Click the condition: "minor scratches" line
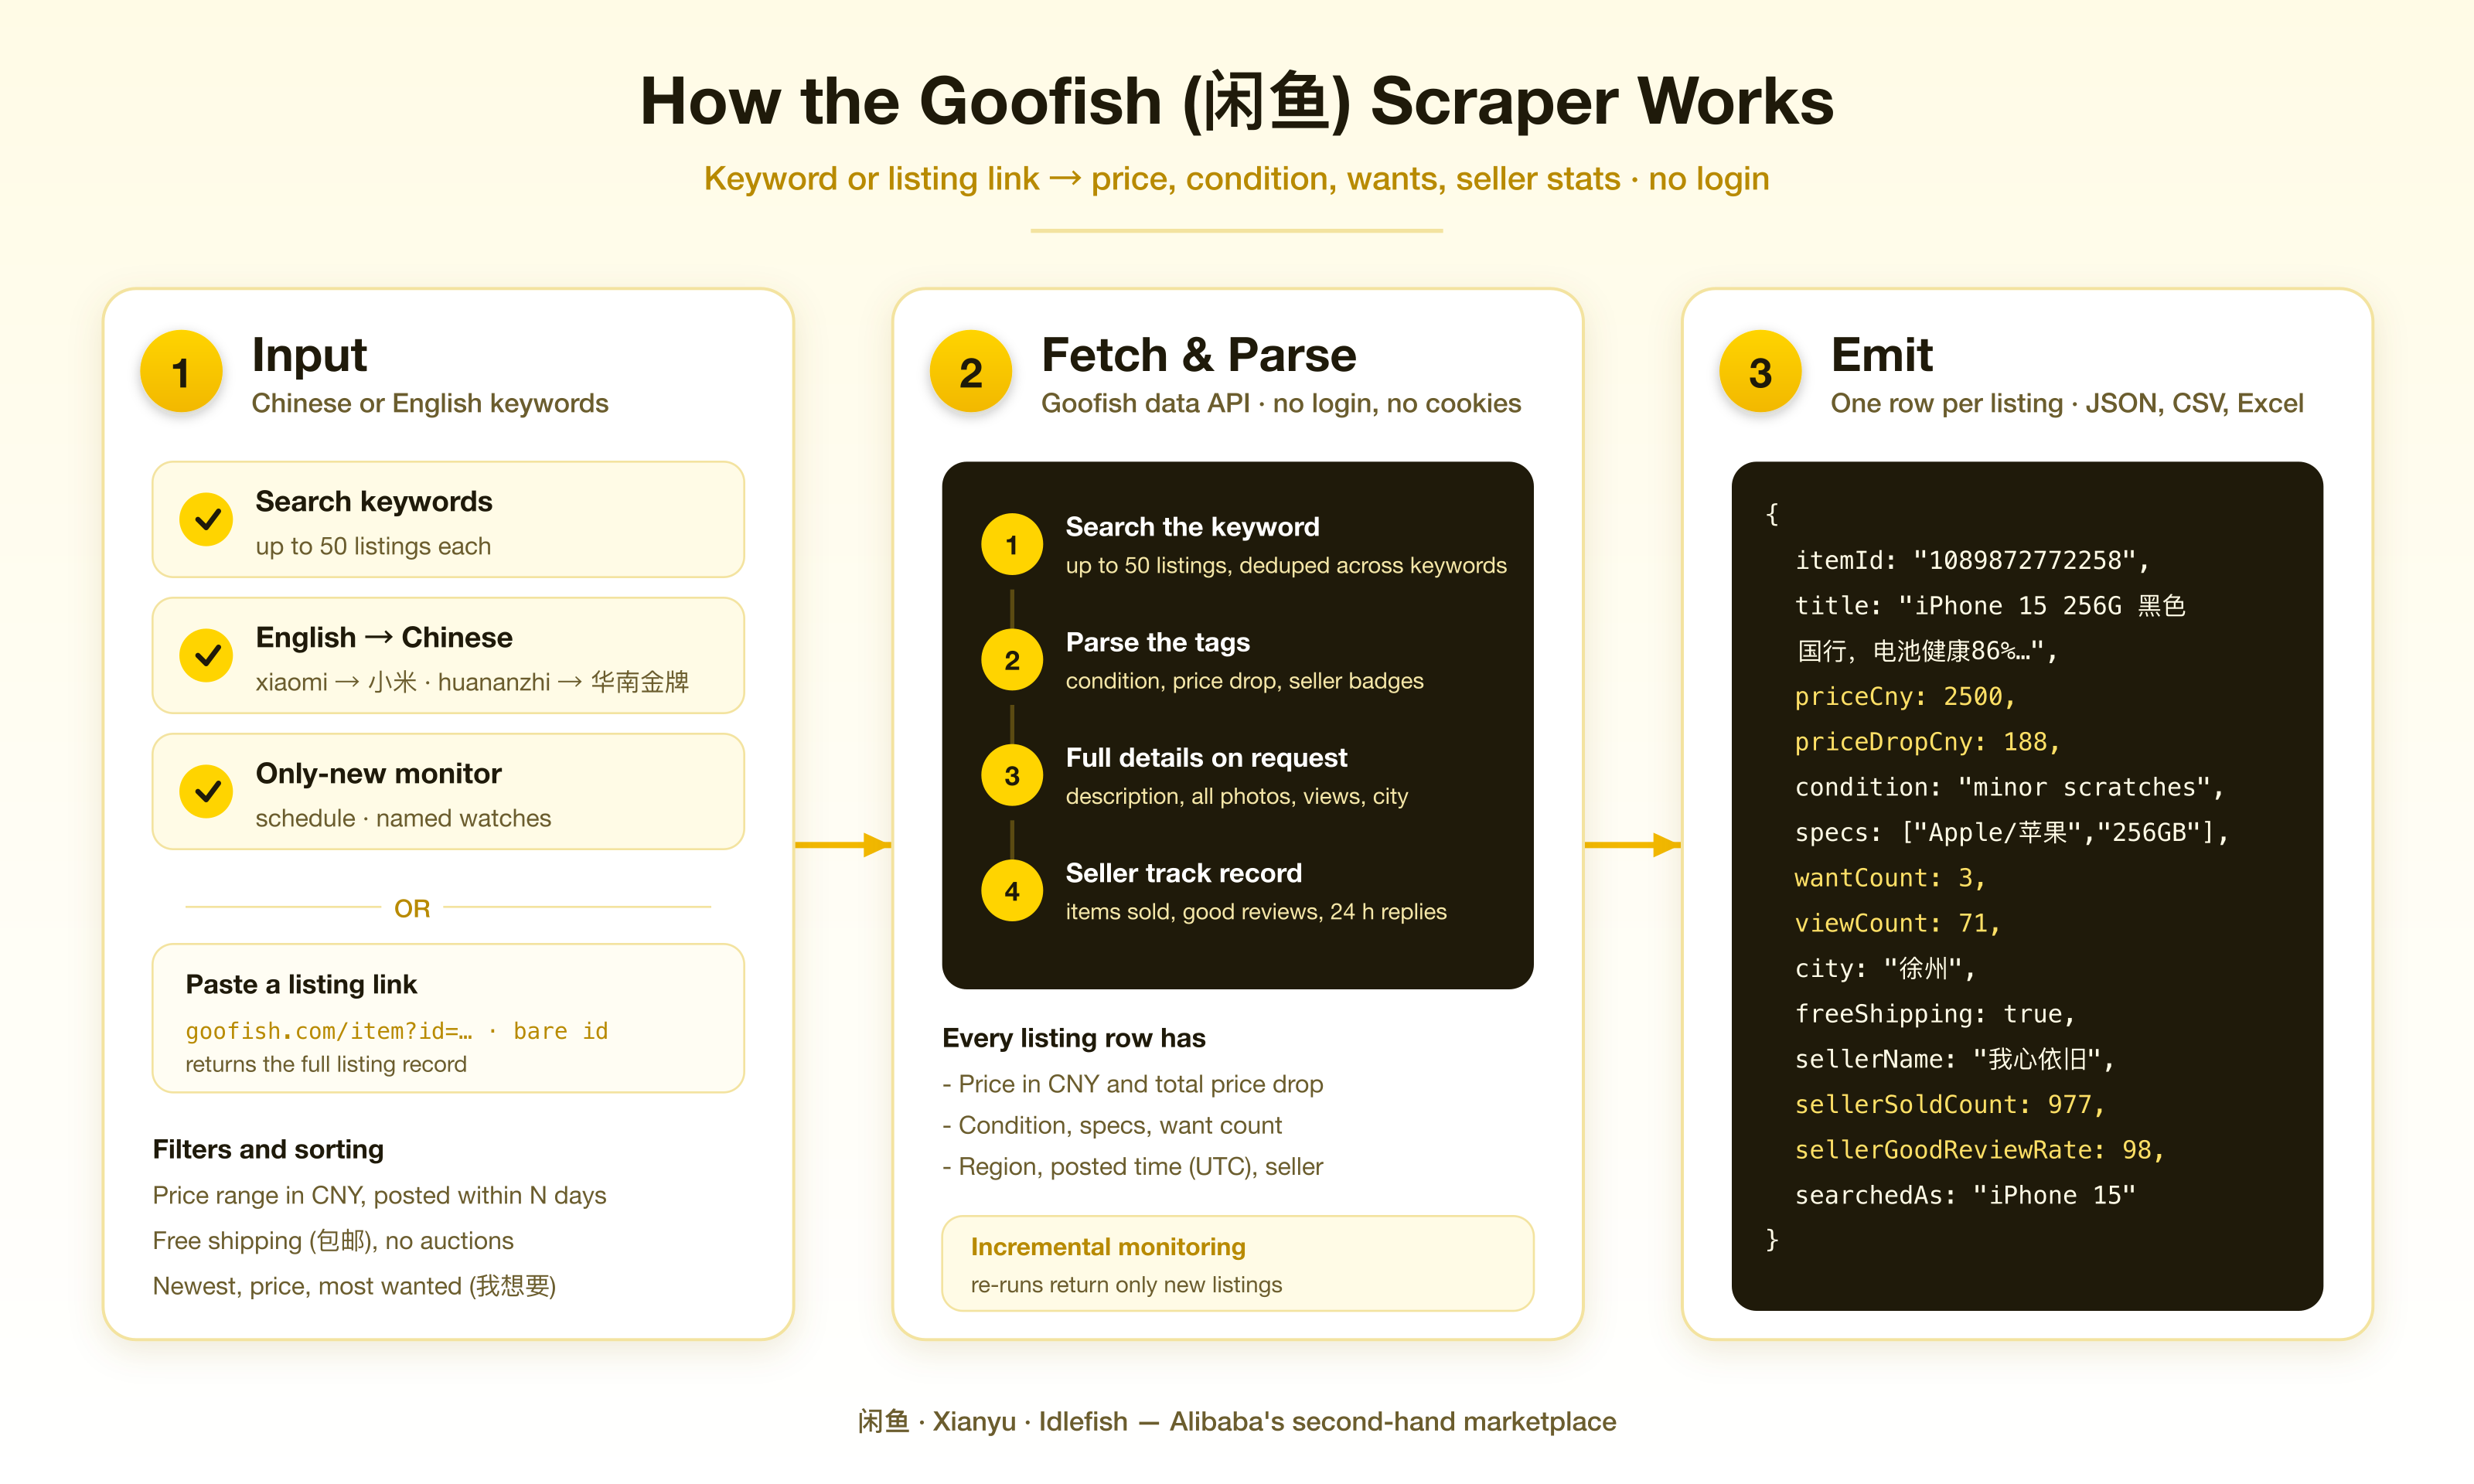Viewport: 2474px width, 1484px height. point(2009,787)
